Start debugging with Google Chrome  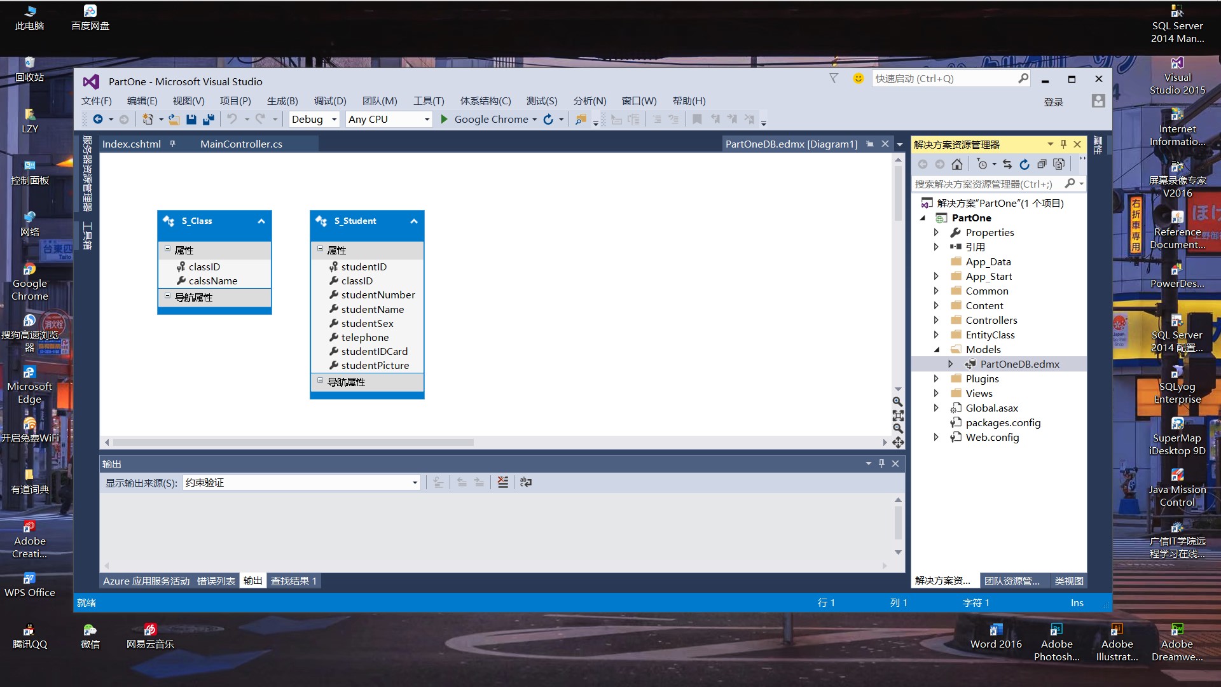444,119
